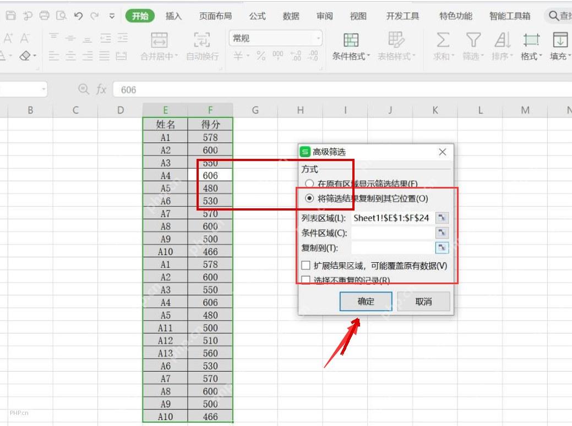This screenshot has width=572, height=426.
Task: Open the 格式 format menu
Action: coord(531,46)
